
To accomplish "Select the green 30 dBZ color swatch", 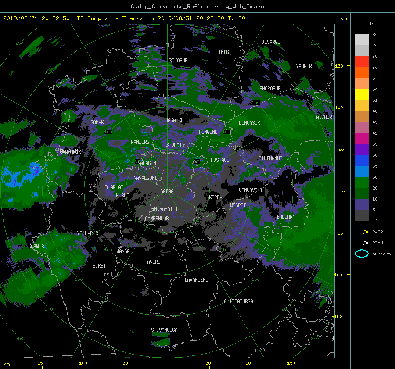I will point(362,182).
